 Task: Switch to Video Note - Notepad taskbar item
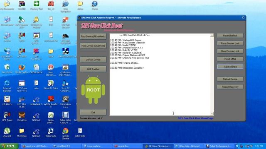tap(188, 146)
